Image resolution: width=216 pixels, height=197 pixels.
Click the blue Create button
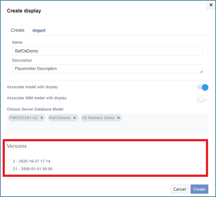[x=199, y=189]
